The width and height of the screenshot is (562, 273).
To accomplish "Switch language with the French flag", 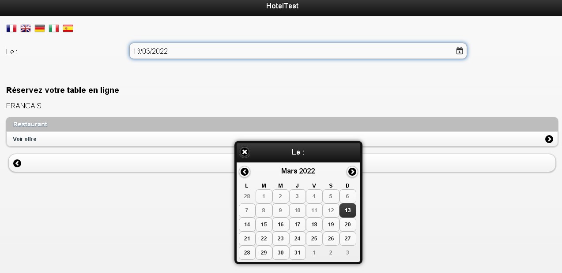I will (x=11, y=28).
